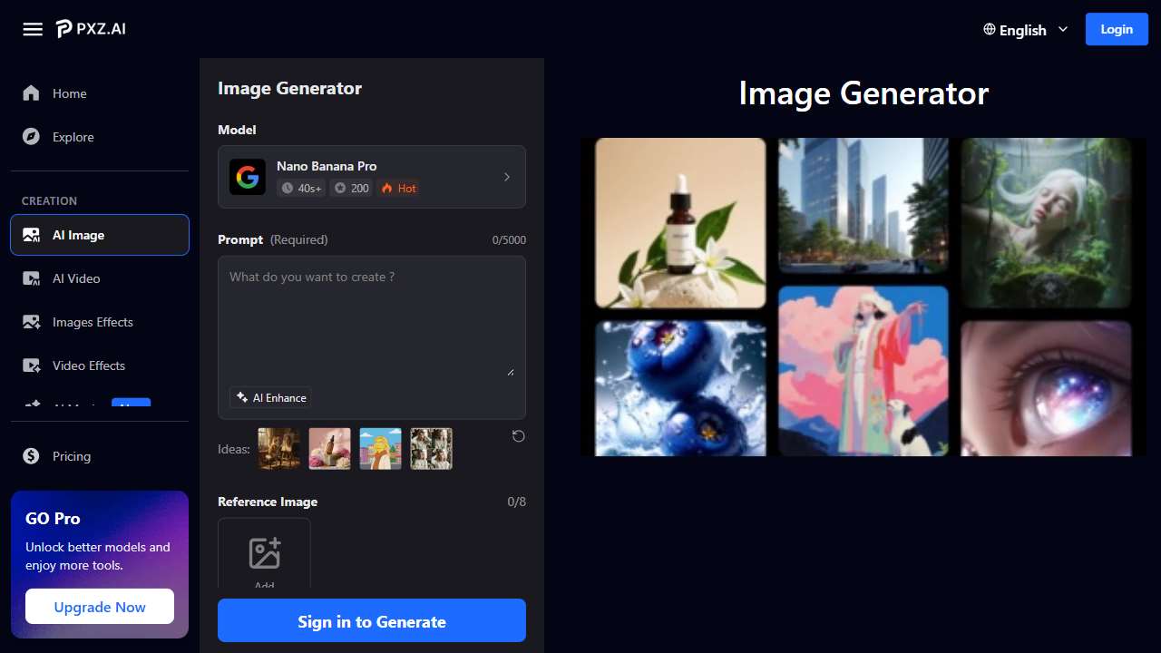Open the hamburger menu at top left

33,29
